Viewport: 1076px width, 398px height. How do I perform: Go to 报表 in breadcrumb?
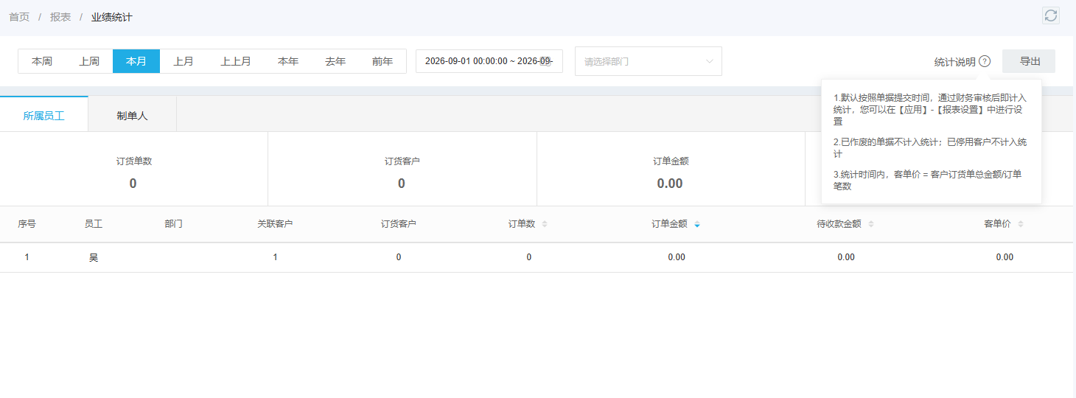click(x=60, y=17)
